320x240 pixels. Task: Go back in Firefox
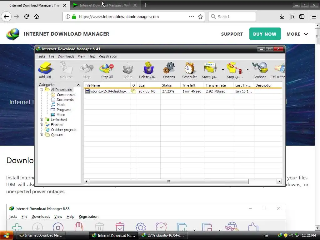tap(6, 17)
